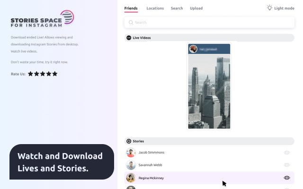This screenshot has height=189, width=303.
Task: Click the Stories section icon
Action: [129, 141]
